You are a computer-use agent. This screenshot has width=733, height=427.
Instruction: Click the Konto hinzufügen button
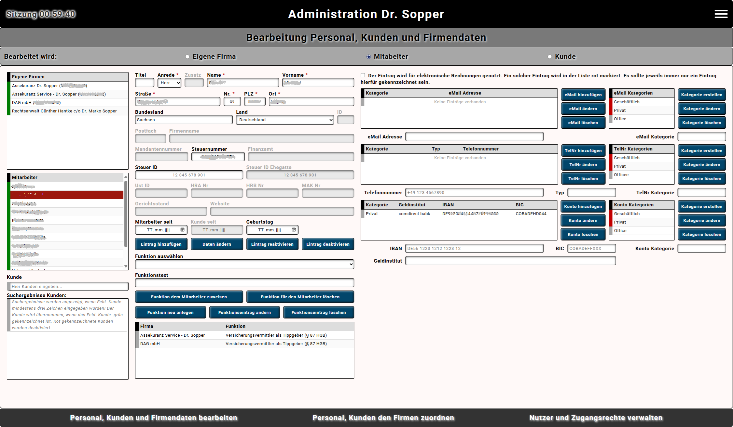tap(583, 207)
